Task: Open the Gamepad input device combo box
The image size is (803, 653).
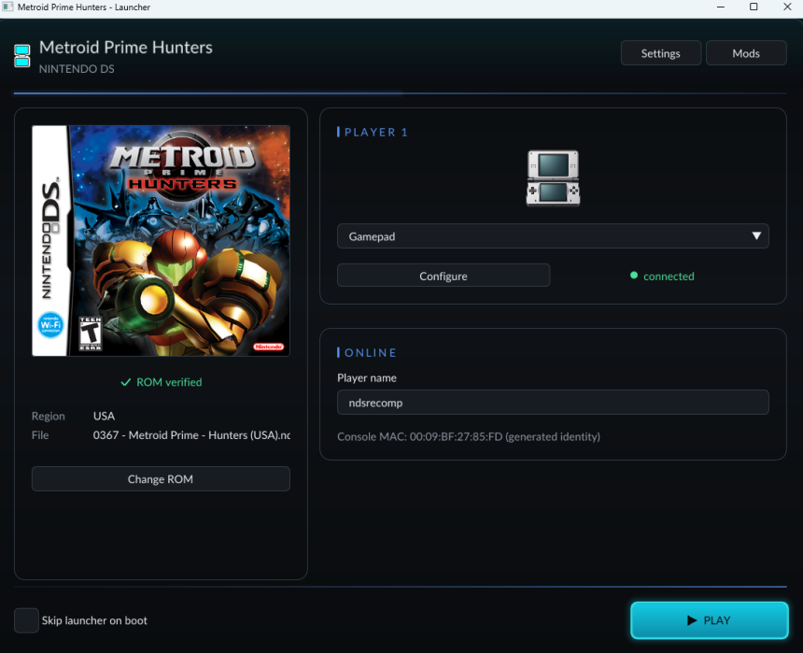Action: 553,235
